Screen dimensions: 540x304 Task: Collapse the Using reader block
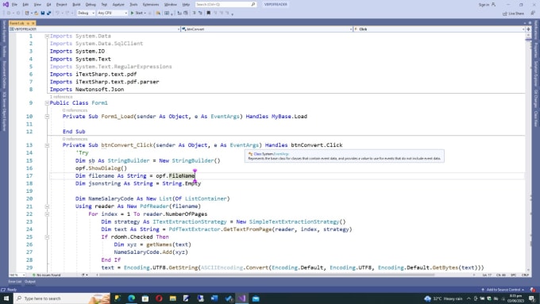point(47,206)
